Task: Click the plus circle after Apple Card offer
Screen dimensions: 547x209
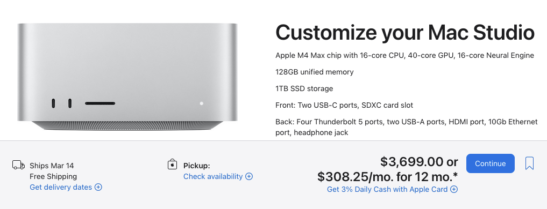Action: tap(454, 189)
